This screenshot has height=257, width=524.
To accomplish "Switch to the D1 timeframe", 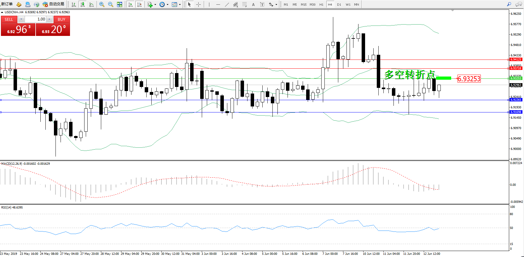I will 339,4.
